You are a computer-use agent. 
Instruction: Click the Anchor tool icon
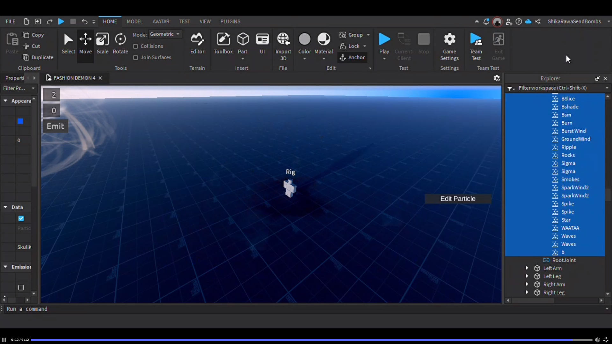(x=343, y=57)
